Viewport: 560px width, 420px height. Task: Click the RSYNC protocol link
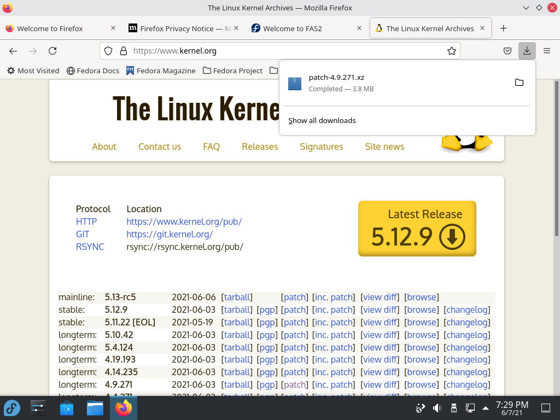coord(90,247)
